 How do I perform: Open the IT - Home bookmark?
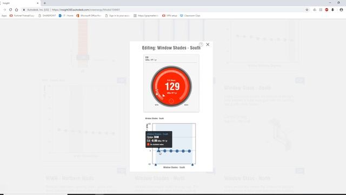click(x=66, y=16)
